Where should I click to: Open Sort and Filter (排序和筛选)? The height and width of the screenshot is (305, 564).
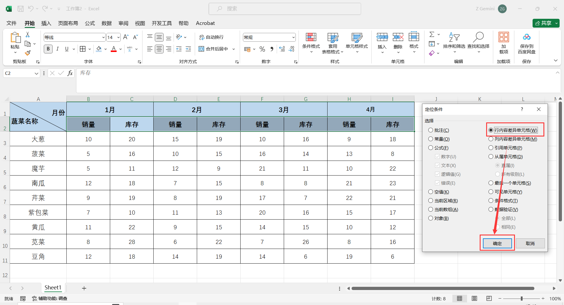454,43
